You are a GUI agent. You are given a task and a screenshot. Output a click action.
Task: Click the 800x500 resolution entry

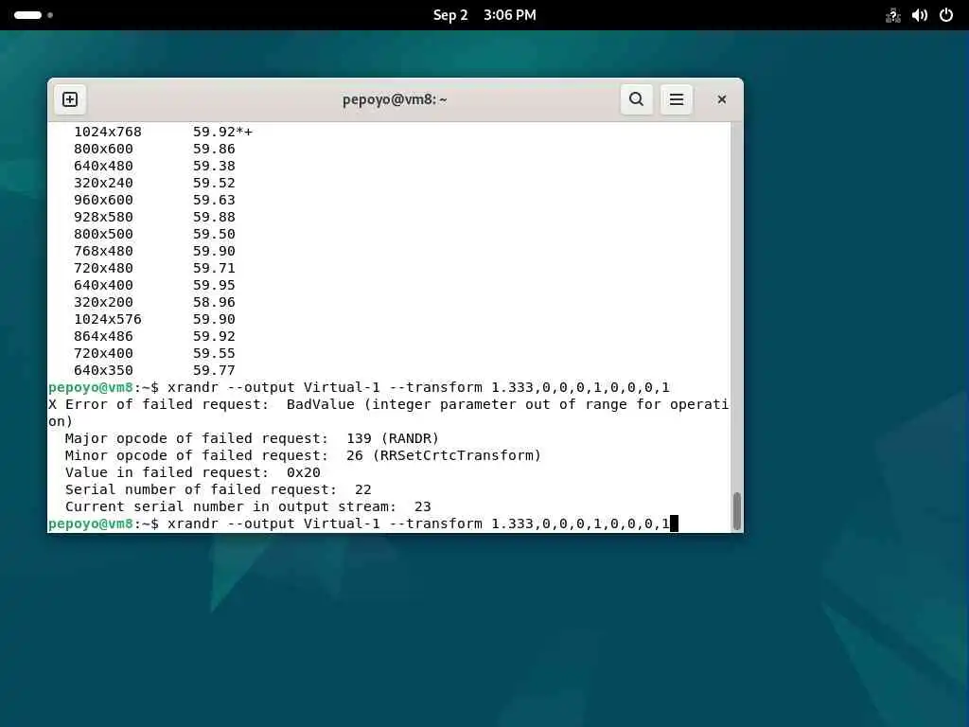pos(103,234)
